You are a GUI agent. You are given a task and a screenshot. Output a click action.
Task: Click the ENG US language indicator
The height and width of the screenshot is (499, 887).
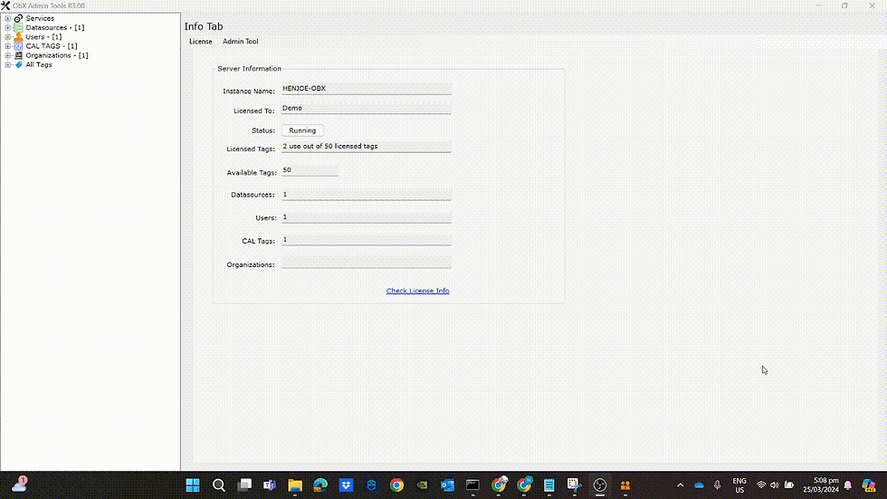[x=739, y=485]
